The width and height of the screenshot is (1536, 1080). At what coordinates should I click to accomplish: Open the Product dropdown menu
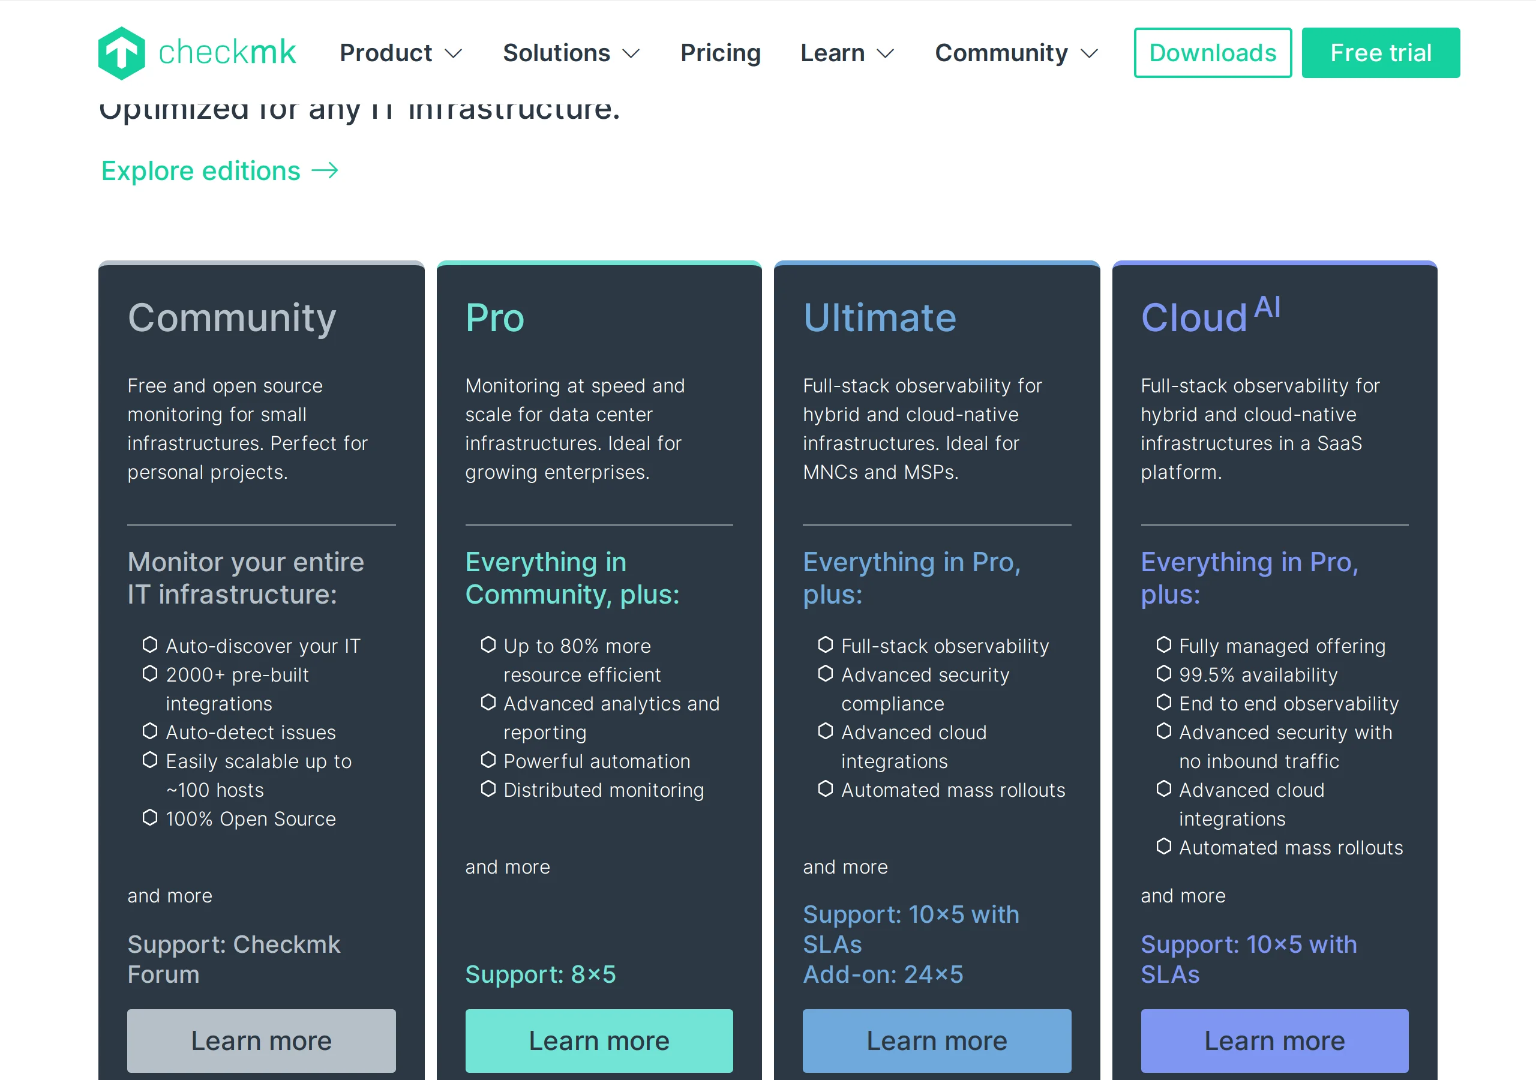coord(401,53)
